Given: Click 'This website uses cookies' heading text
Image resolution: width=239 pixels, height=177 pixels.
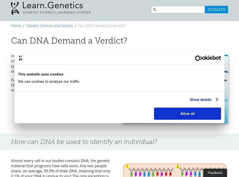Looking at the screenshot, I should point(41,74).
